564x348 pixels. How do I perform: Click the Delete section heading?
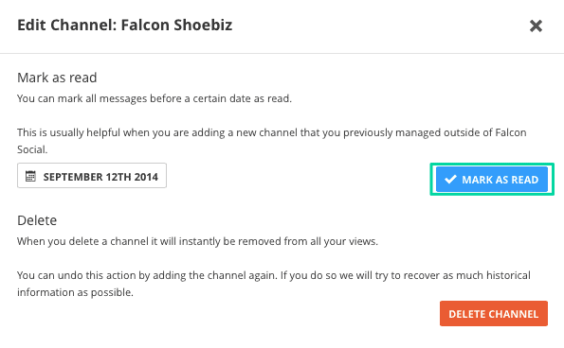pyautogui.click(x=37, y=220)
